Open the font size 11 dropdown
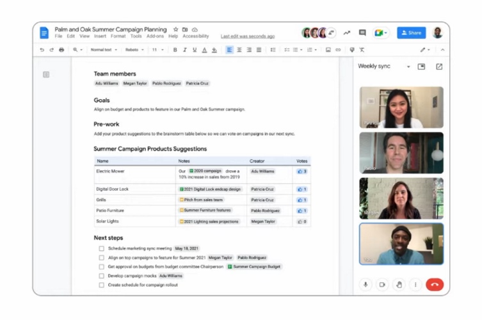Viewport: 482px width, 320px height. click(158, 50)
